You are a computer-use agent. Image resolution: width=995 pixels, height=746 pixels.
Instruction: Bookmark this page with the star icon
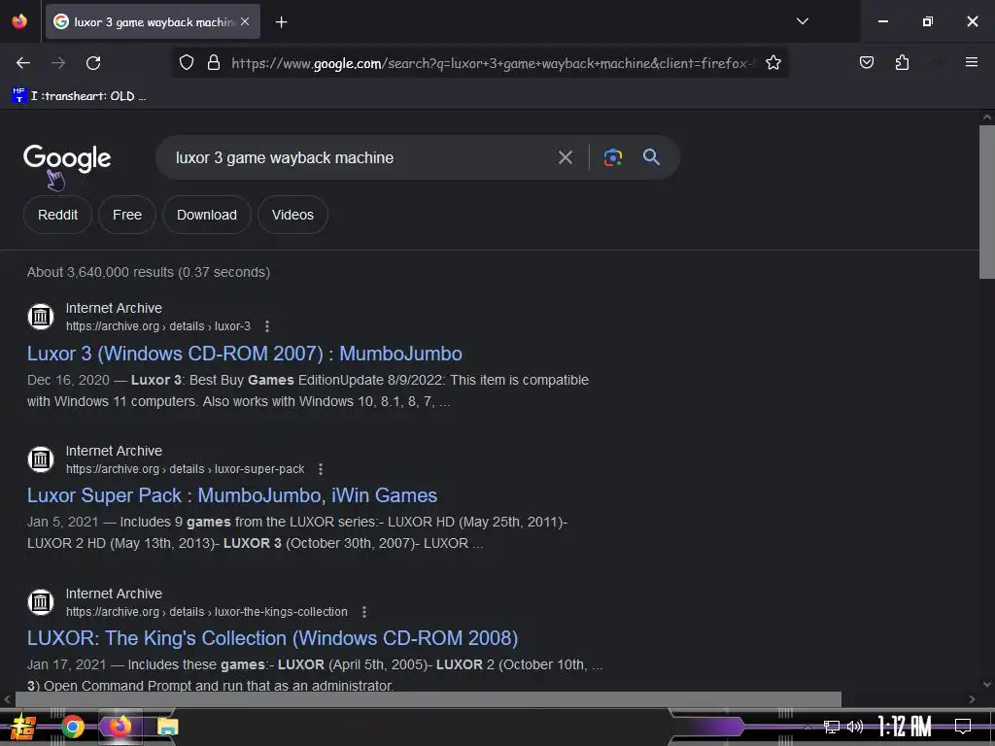point(772,63)
